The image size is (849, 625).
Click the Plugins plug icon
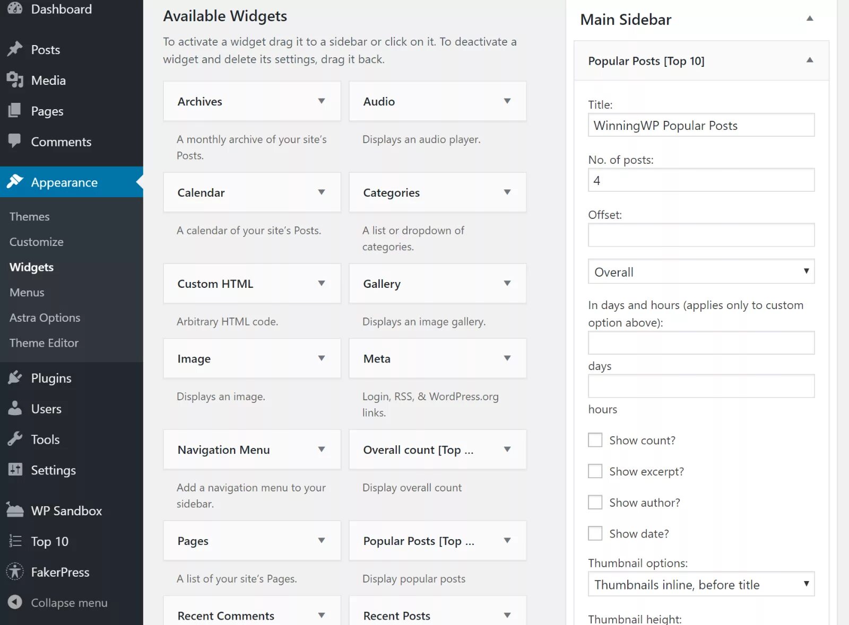[15, 377]
